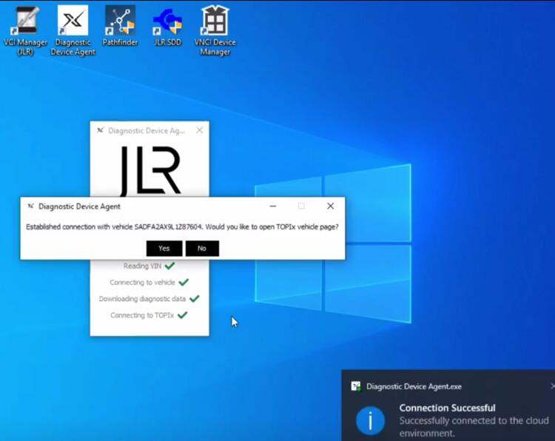Click the Reading VIN green checkmark
The image size is (555, 441).
click(170, 266)
